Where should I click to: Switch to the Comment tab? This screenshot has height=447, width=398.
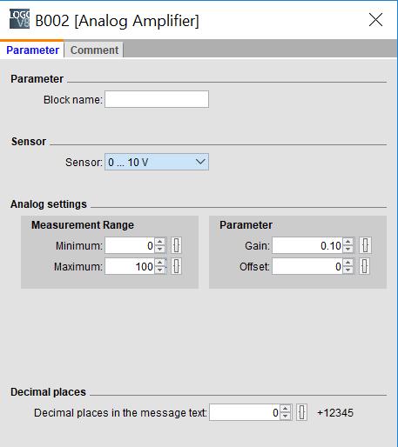[94, 50]
